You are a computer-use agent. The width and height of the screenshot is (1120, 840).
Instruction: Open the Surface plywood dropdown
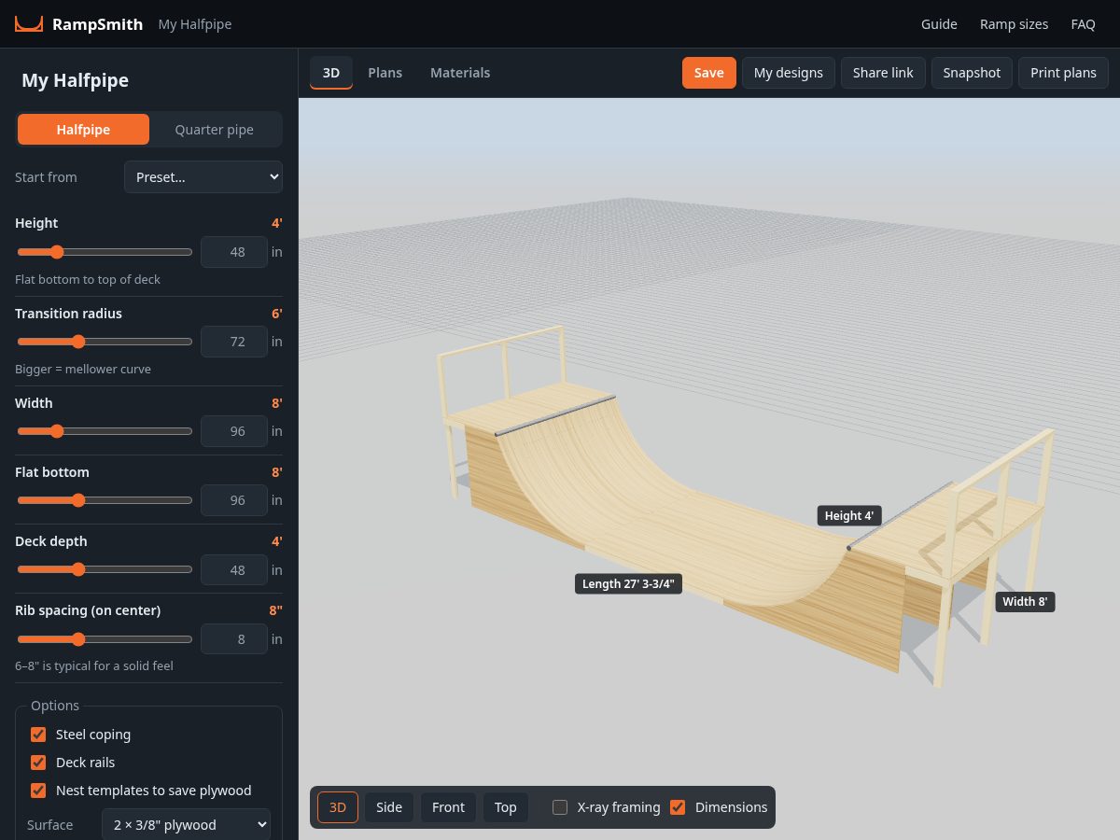tap(186, 825)
